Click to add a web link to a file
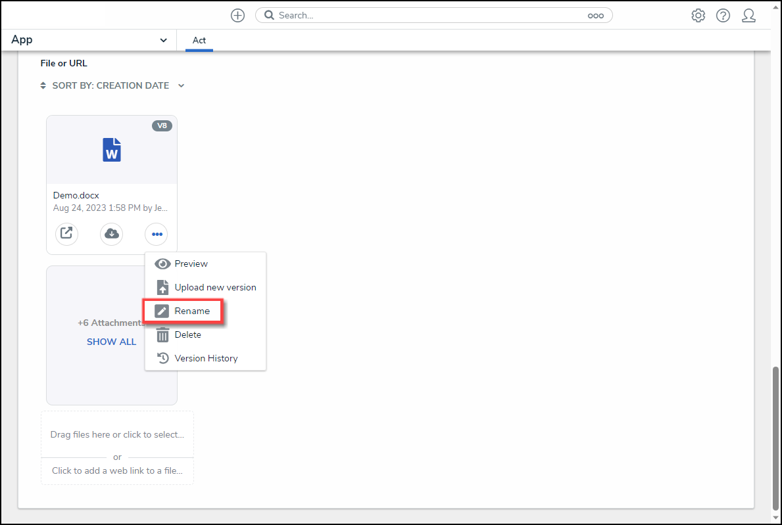 pos(117,470)
